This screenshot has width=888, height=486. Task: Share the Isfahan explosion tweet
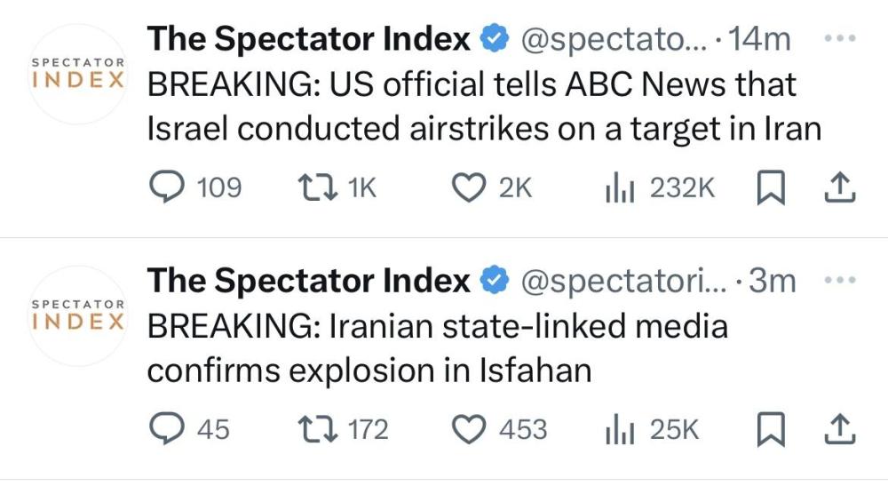[x=839, y=430]
